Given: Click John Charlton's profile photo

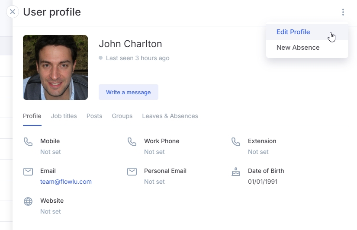Looking at the screenshot, I should (x=55, y=67).
